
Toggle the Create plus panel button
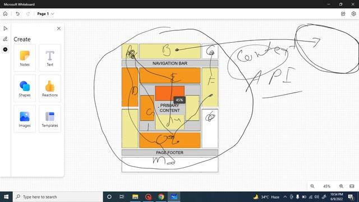click(5, 49)
